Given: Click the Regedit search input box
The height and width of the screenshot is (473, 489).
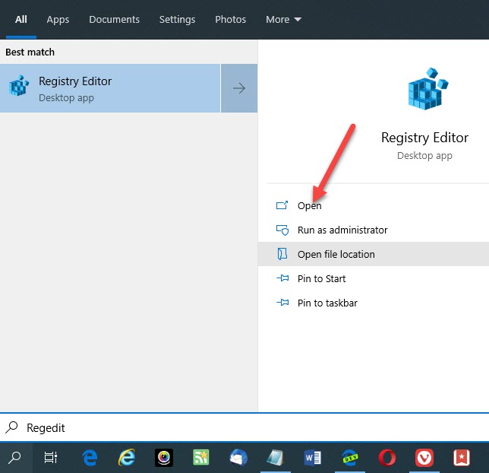Looking at the screenshot, I should pos(244,427).
